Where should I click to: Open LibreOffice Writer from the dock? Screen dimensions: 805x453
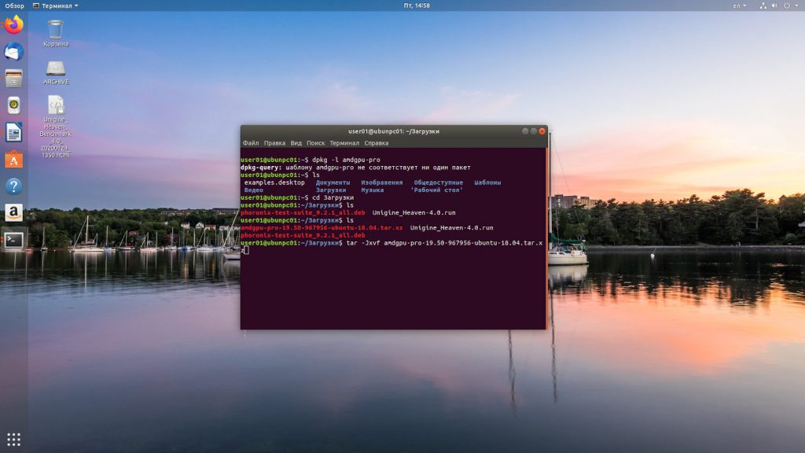pyautogui.click(x=14, y=132)
